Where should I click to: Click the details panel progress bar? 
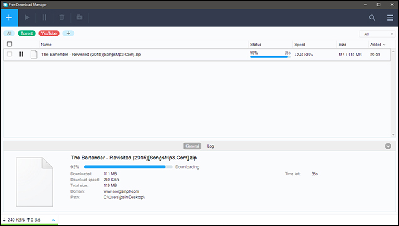(x=128, y=167)
